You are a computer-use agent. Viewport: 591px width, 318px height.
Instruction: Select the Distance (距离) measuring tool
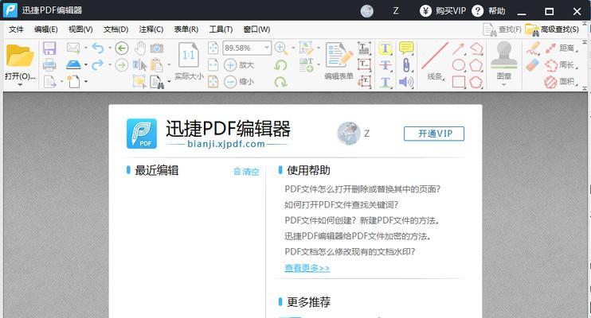562,48
